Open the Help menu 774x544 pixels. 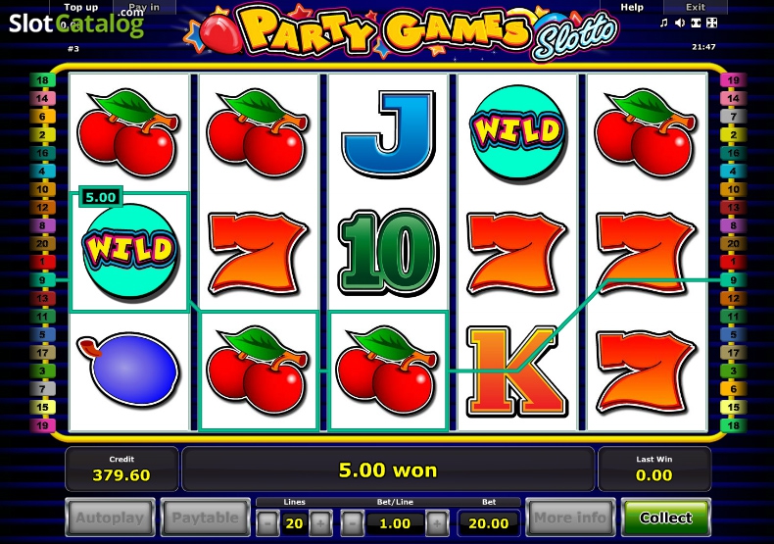632,7
